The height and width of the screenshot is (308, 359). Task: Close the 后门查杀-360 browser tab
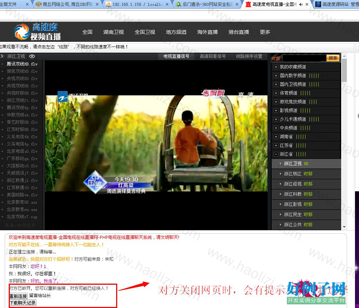pyautogui.click(x=237, y=4)
